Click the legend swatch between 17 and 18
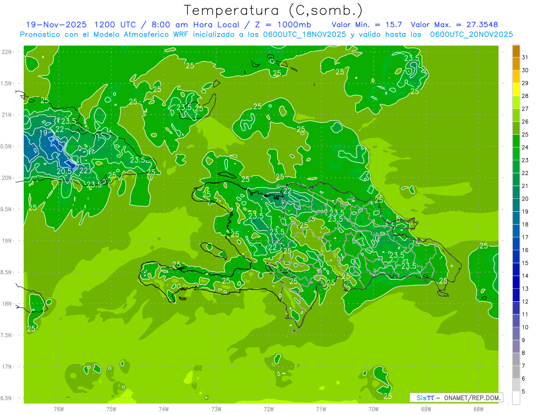The height and width of the screenshot is (415, 537). 516,231
